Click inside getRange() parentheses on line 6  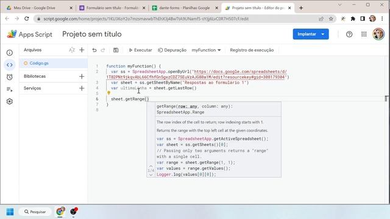(x=147, y=99)
